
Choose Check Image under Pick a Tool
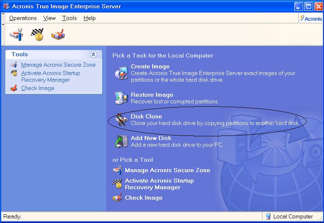(144, 198)
